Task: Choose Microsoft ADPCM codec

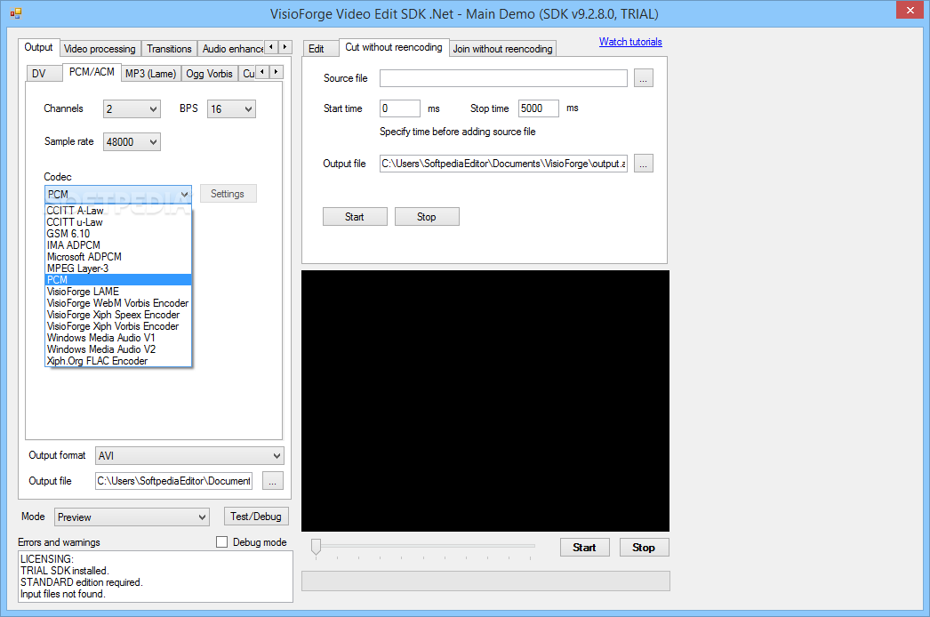Action: pos(118,257)
